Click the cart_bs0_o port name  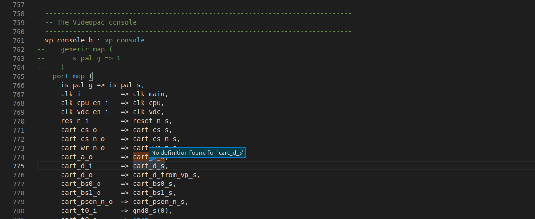tap(81, 184)
